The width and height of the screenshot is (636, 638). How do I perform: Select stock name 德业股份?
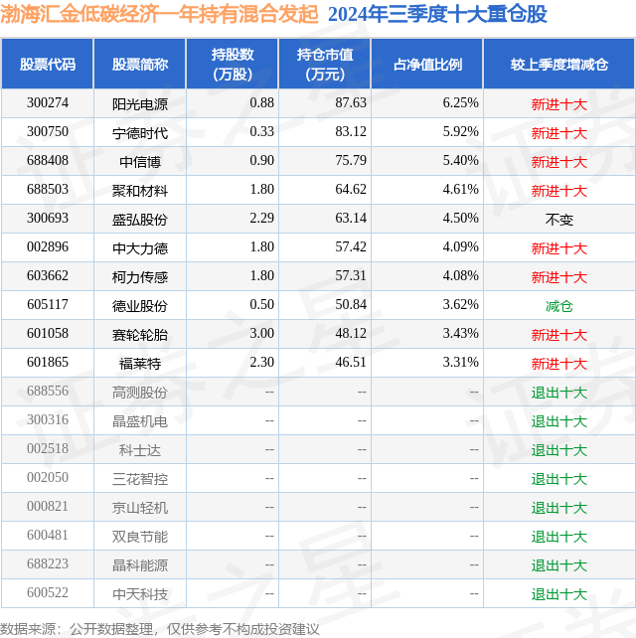[140, 306]
